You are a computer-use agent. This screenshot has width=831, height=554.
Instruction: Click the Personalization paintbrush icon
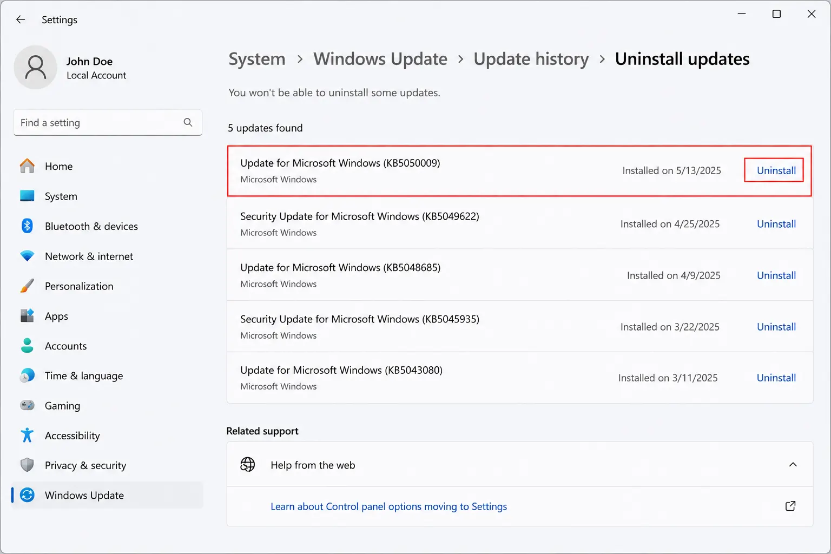point(27,286)
